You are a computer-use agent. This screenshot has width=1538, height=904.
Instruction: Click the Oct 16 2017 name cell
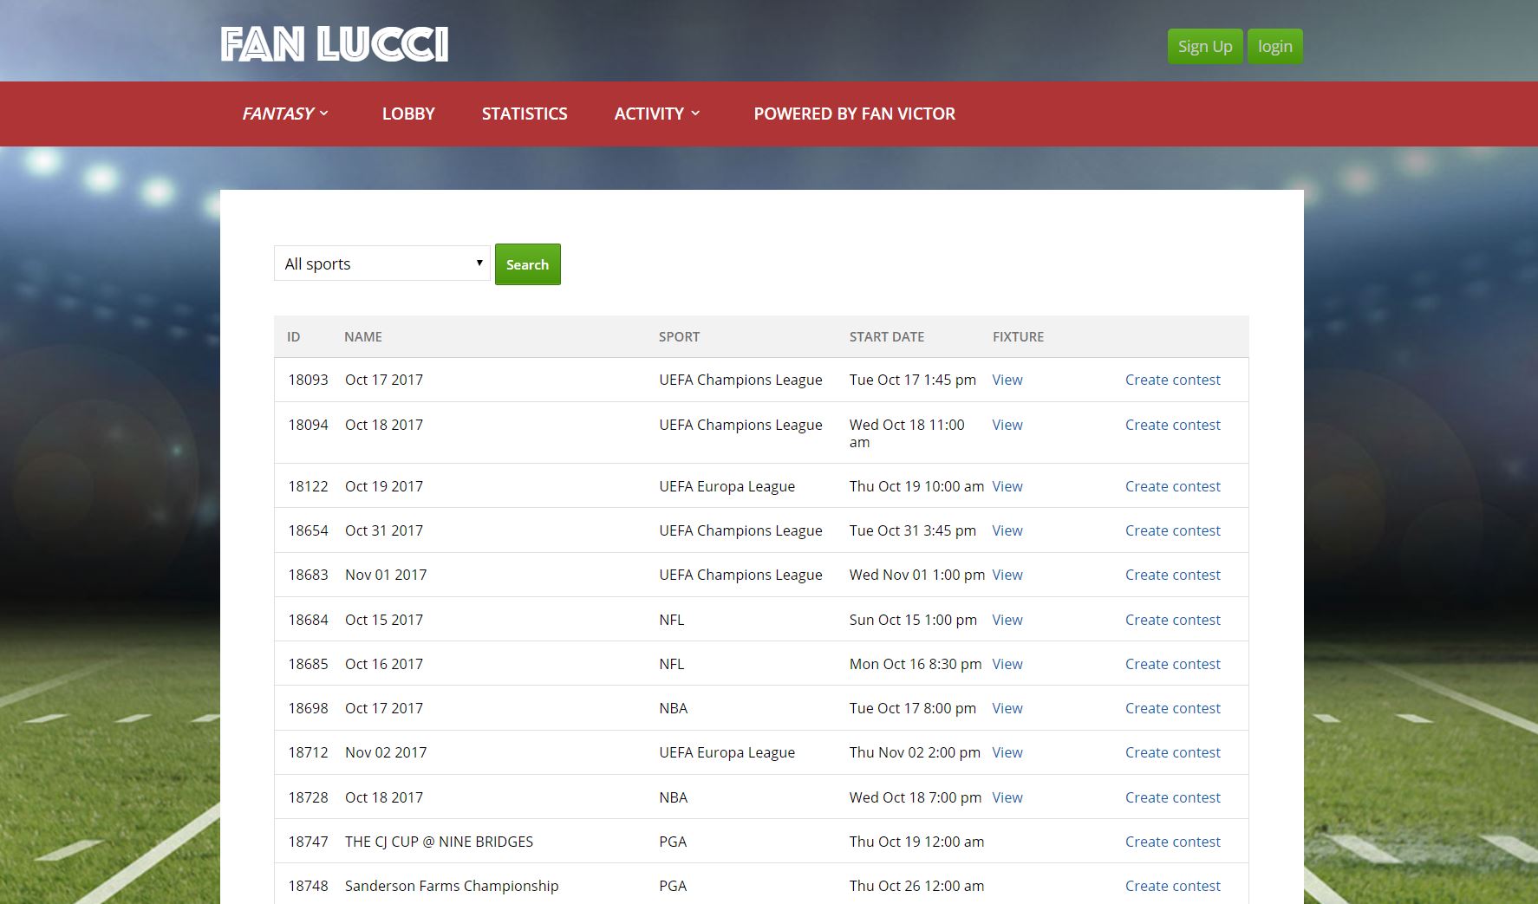click(384, 664)
